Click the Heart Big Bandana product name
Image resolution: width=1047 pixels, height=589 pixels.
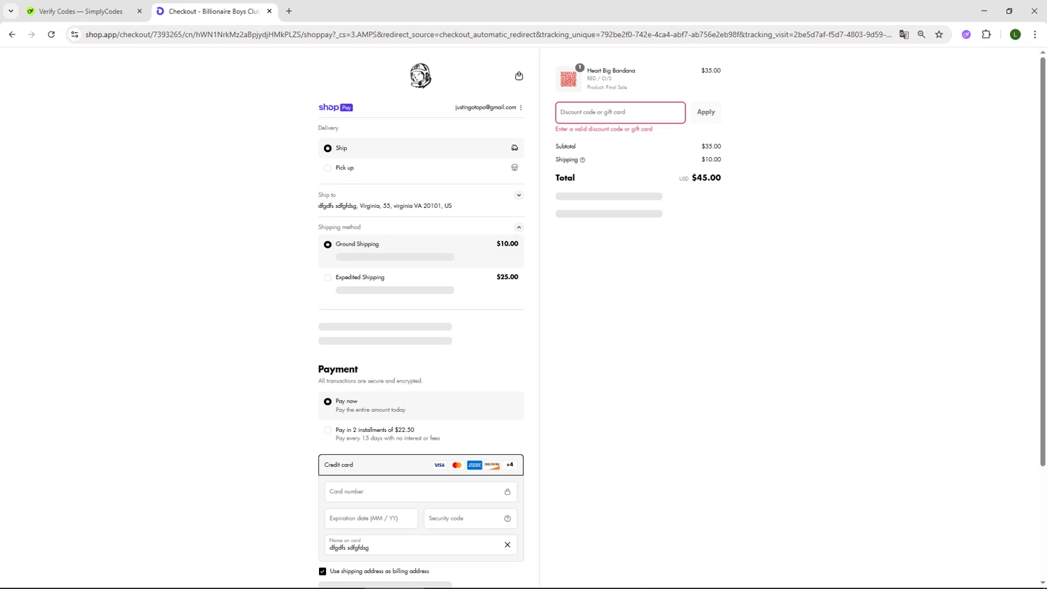pyautogui.click(x=611, y=70)
